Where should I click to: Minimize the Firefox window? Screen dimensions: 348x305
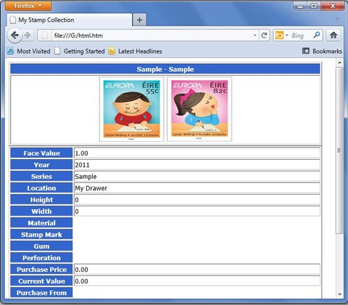300,6
